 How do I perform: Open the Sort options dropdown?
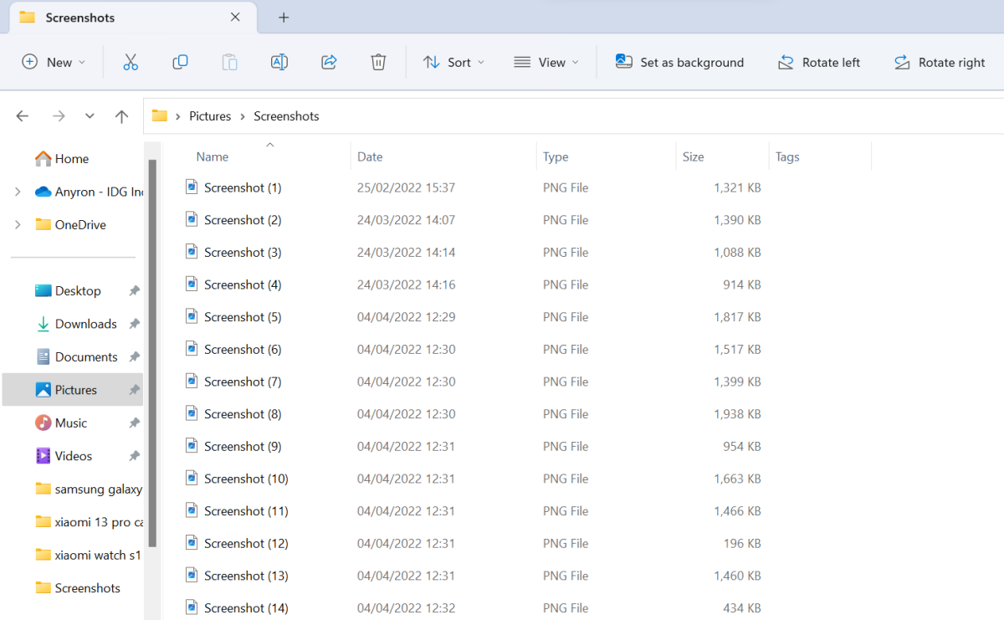click(x=453, y=63)
